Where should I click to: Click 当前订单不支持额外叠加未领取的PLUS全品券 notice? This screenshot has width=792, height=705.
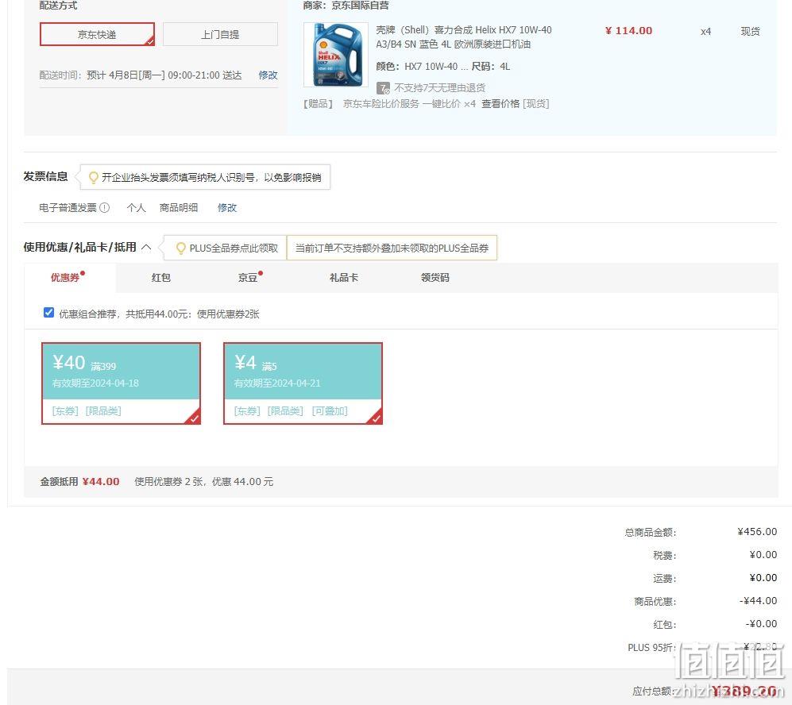[392, 248]
